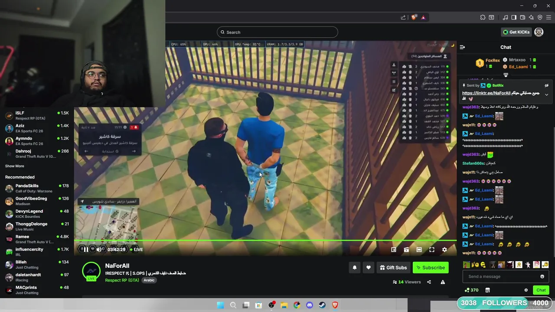The image size is (555, 312).
Task: Send message with green Chat button
Action: click(x=541, y=290)
